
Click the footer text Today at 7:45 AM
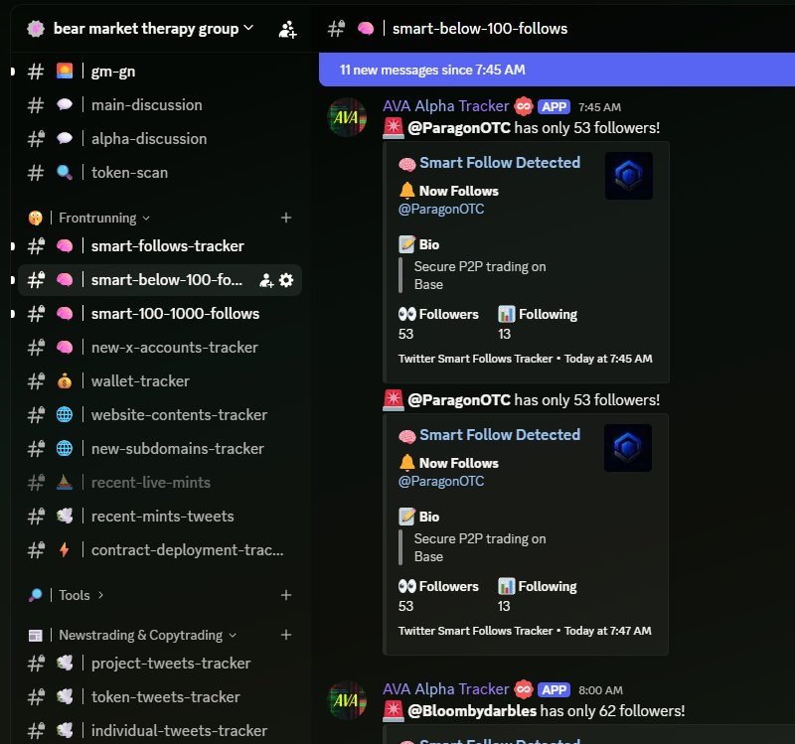click(x=608, y=359)
